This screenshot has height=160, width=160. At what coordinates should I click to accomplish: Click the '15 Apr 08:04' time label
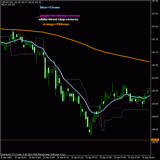[148, 157]
